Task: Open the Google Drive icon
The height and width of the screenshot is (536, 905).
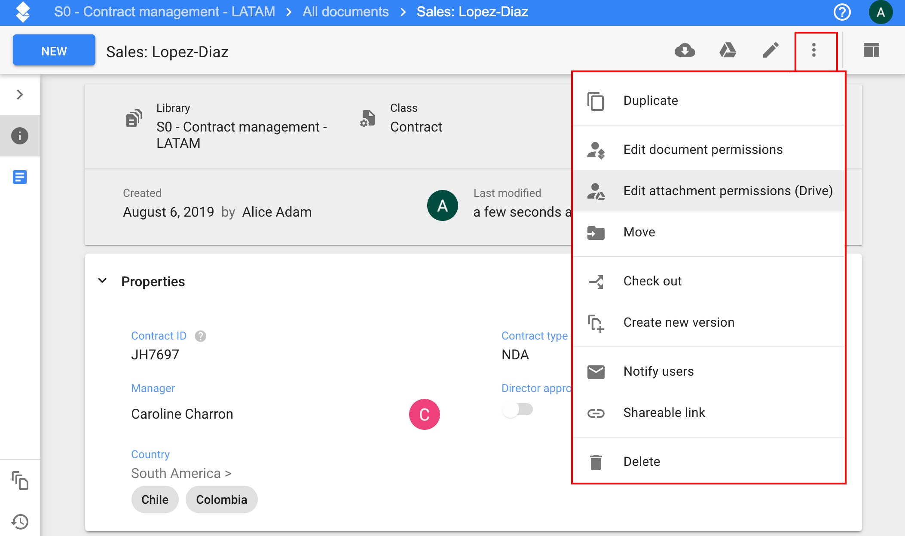Action: pyautogui.click(x=728, y=51)
